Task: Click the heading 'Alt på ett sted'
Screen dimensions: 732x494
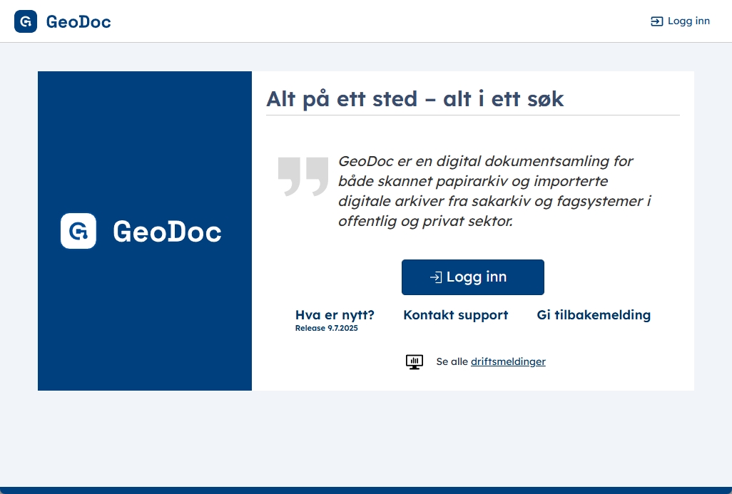Action: [415, 98]
